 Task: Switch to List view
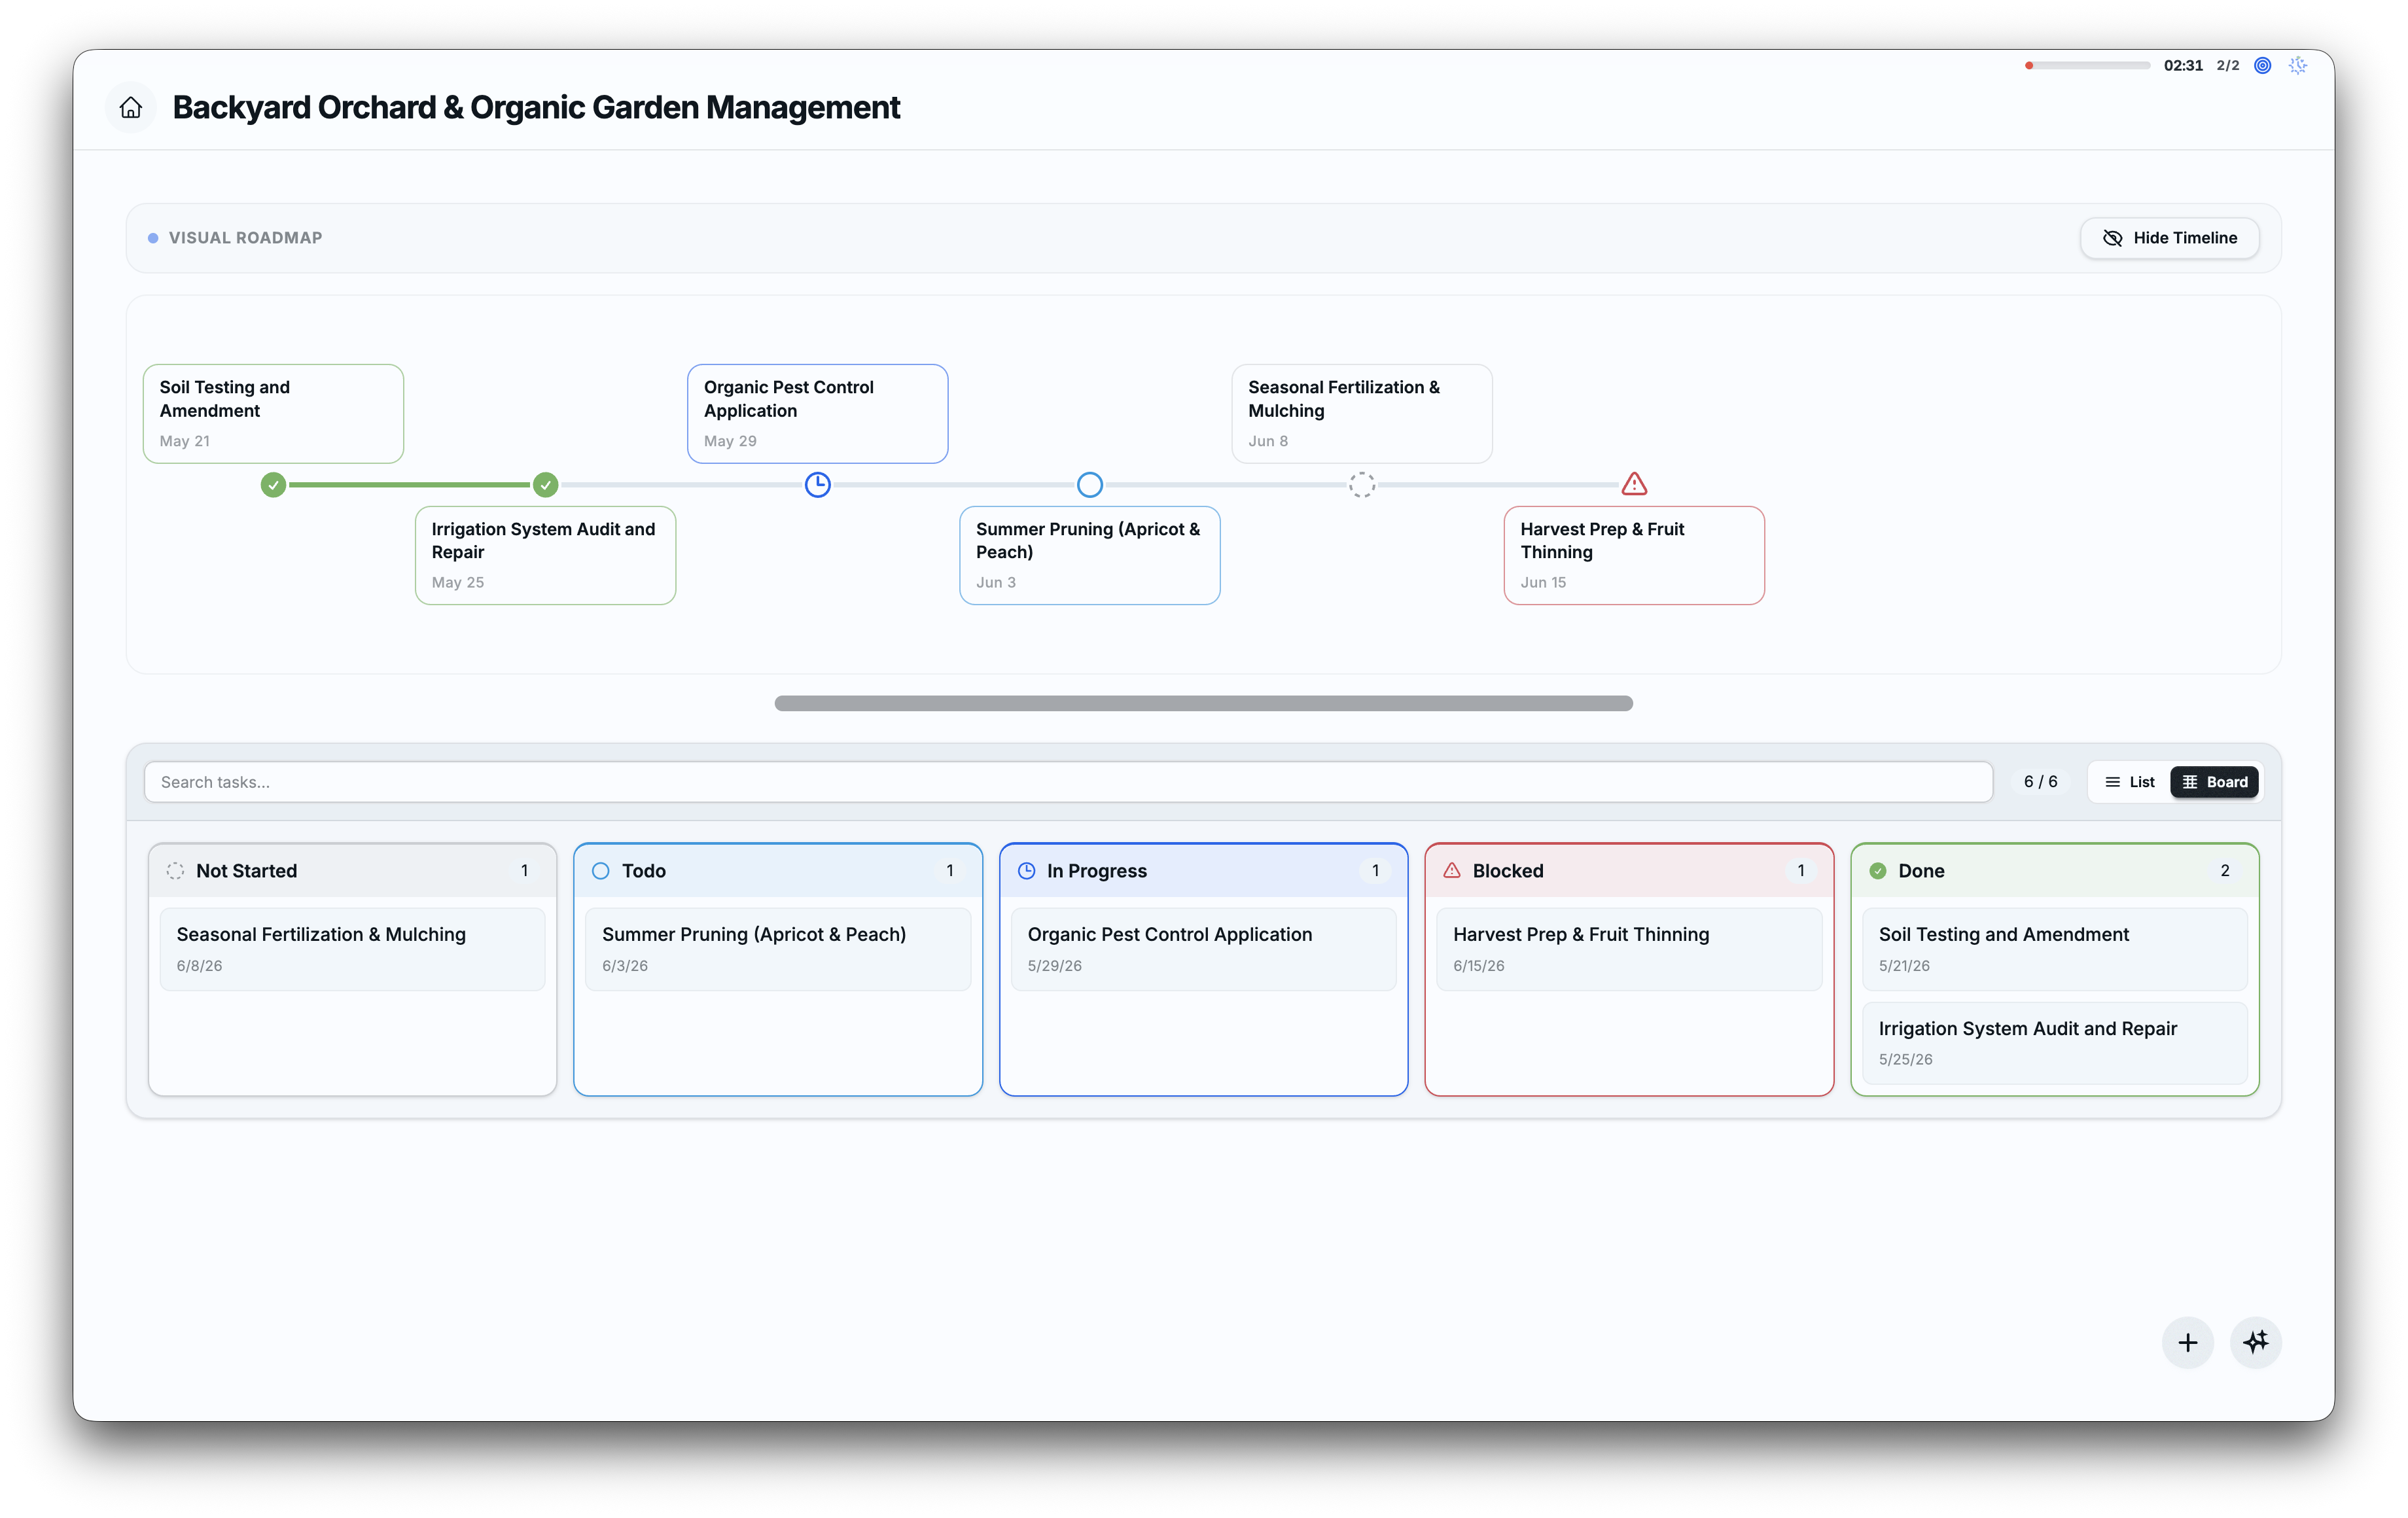(2130, 782)
